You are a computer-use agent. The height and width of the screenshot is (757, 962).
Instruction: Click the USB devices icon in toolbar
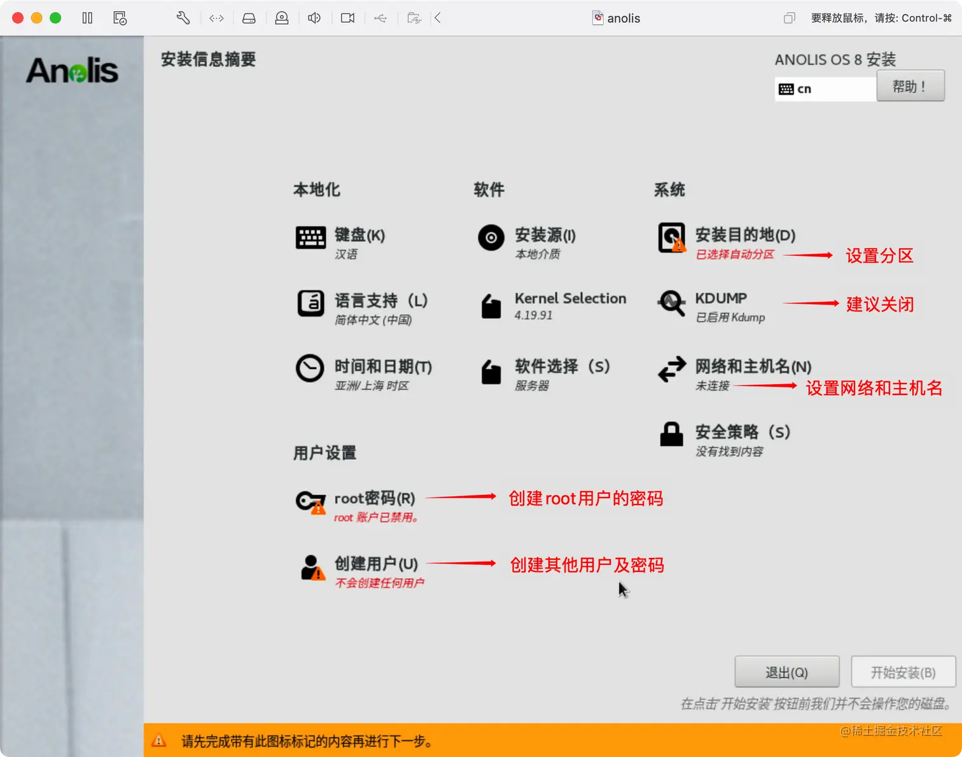pyautogui.click(x=380, y=18)
